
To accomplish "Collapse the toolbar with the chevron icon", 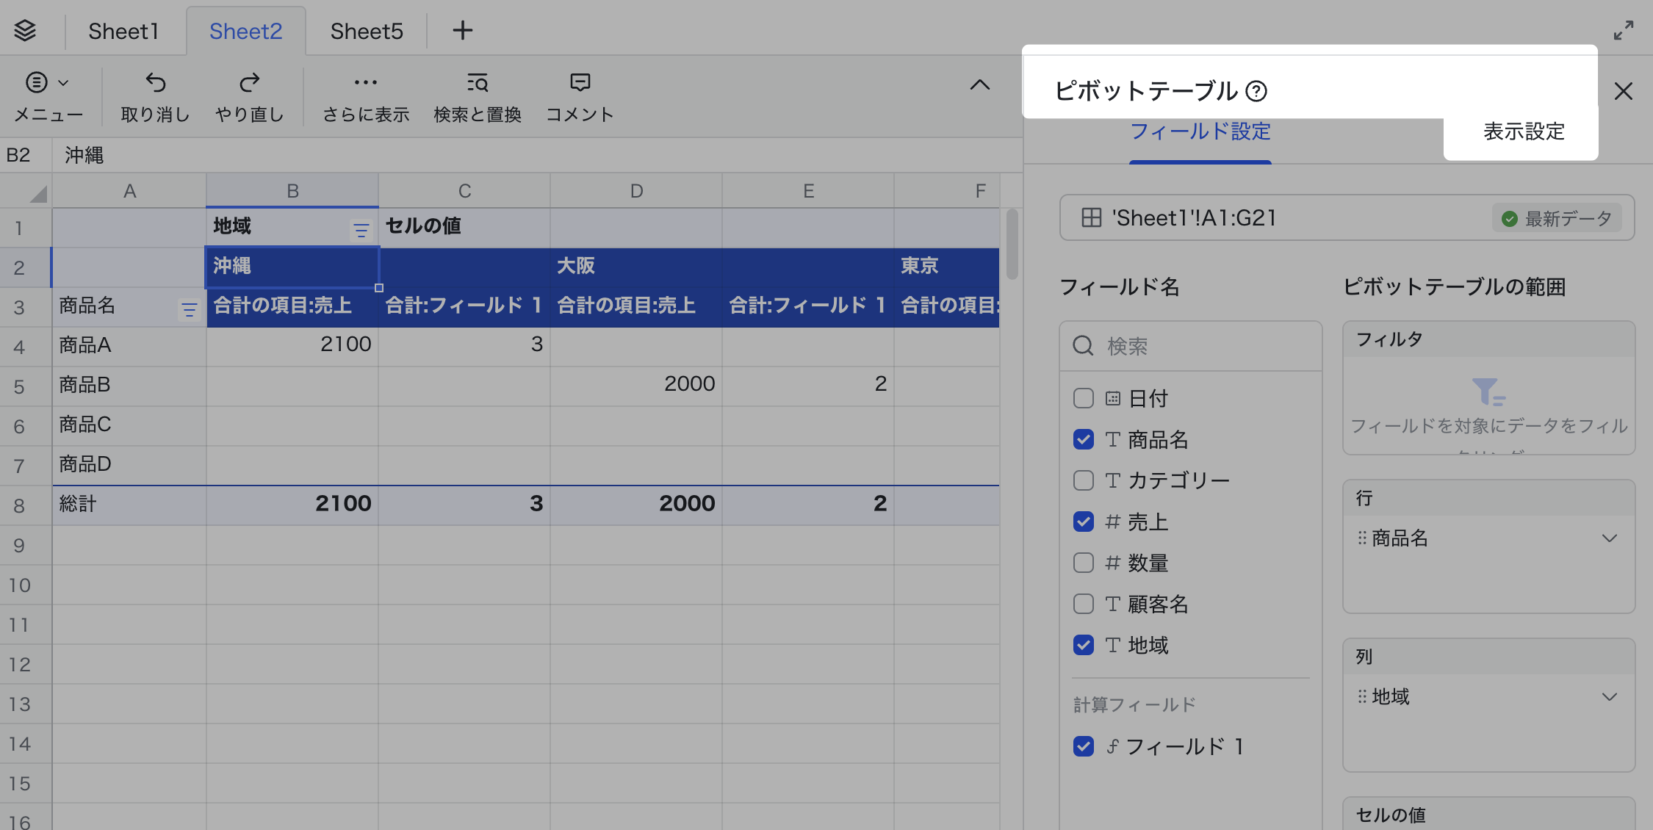I will (980, 84).
